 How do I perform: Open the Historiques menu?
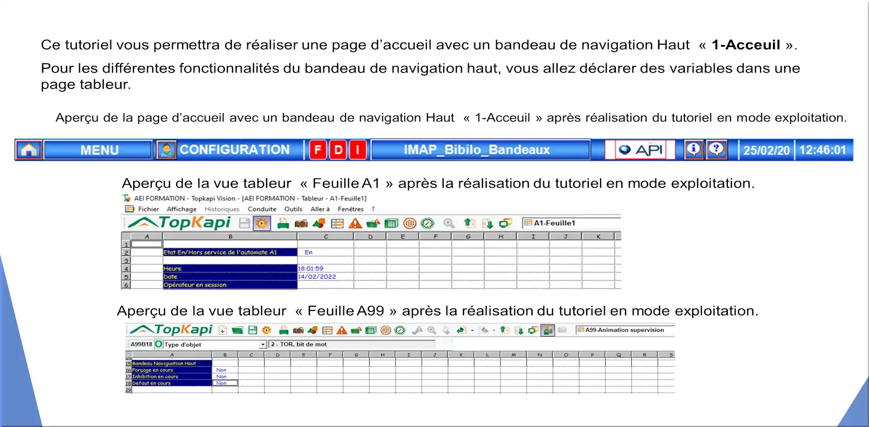pyautogui.click(x=222, y=209)
